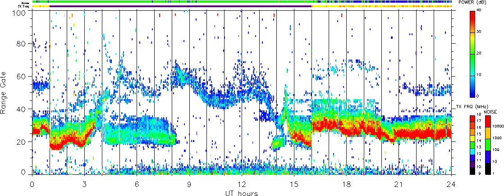The width and height of the screenshot is (504, 196).
Task: Click the yellow 14 MHz swatch in TX FRQ legend
Action: pyautogui.click(x=473, y=138)
